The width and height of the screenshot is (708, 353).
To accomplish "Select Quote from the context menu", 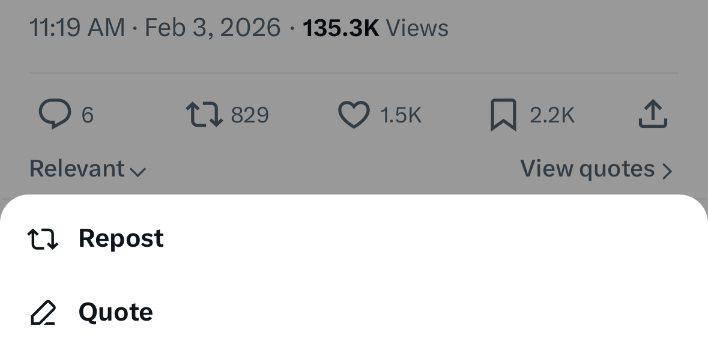I will pyautogui.click(x=115, y=312).
